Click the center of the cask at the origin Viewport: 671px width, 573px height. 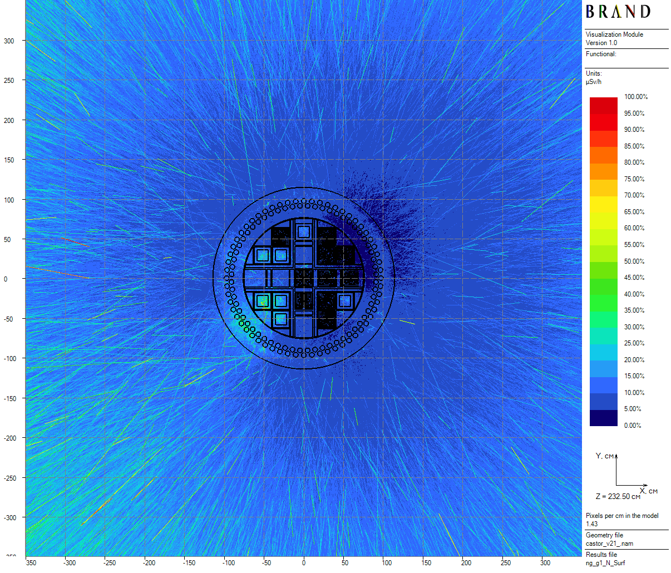pos(304,279)
